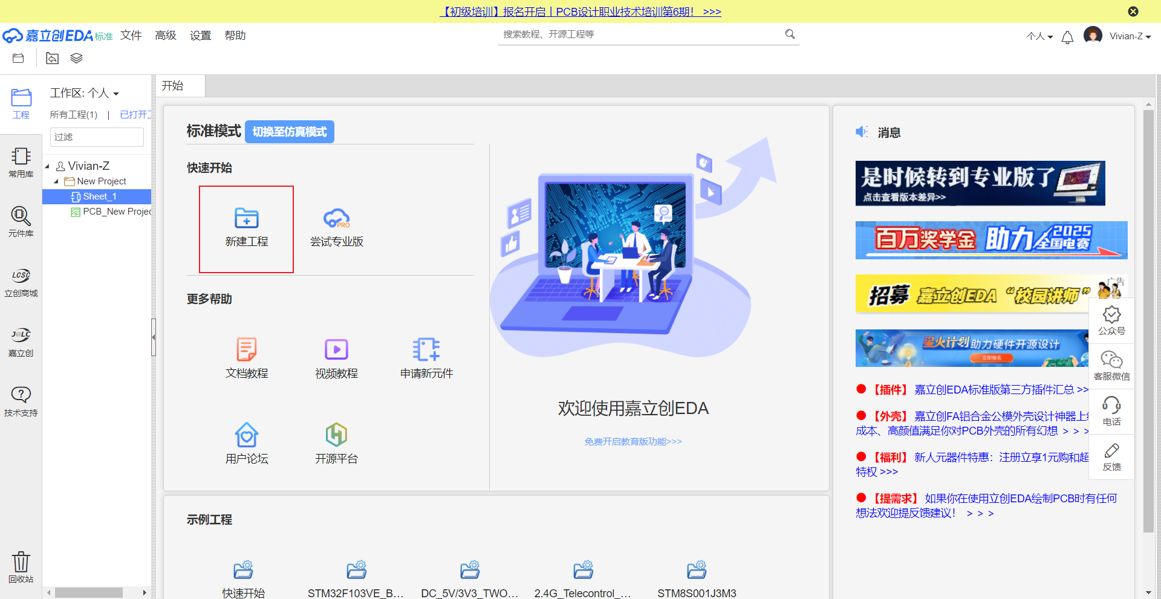Open the 立创商城 LCSC store
1161x599 pixels.
coord(21,282)
